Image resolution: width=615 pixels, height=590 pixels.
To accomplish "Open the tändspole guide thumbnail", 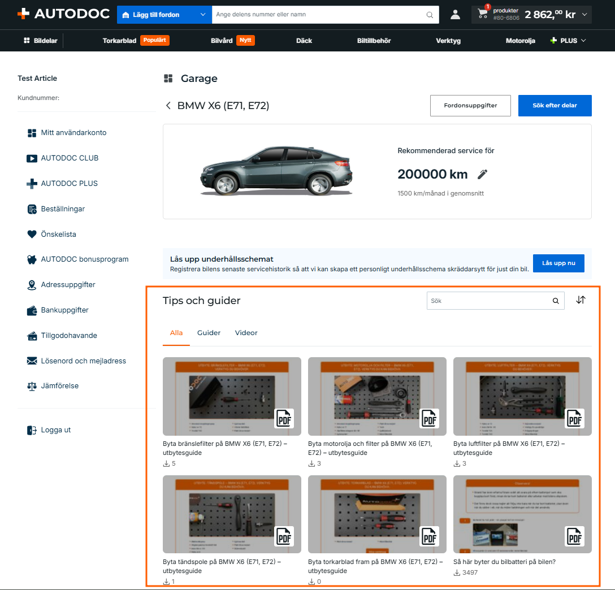I will 232,514.
